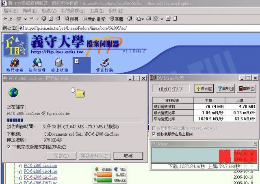Cancel the download with 取消 button
Screen dimensions: 260x184
point(128,156)
